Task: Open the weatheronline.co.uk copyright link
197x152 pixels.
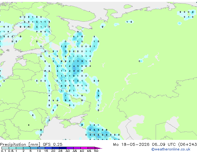Action: (x=171, y=149)
